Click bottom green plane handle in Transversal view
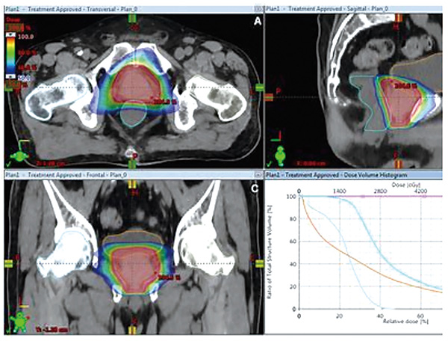This screenshot has width=448, height=341. coord(132,165)
